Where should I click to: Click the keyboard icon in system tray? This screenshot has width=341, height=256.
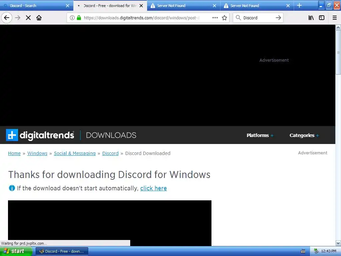(x=303, y=251)
